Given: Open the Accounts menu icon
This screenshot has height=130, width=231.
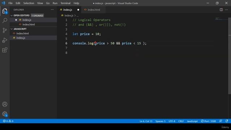Looking at the screenshot, I should coord(5,104).
